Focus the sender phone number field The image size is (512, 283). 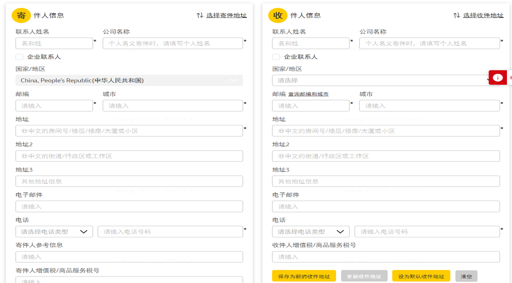tap(170, 232)
